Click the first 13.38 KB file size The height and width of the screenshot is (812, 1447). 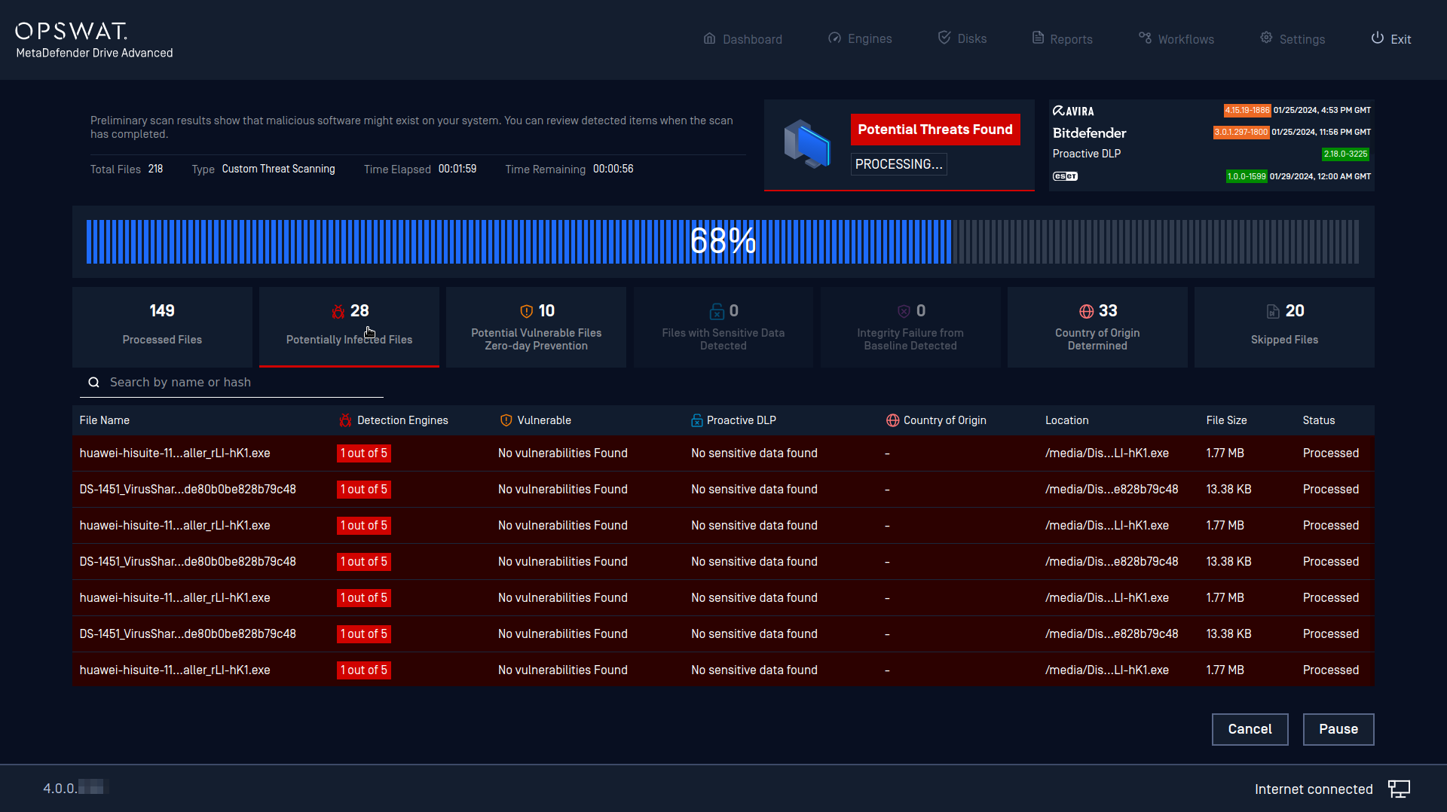[x=1228, y=490]
